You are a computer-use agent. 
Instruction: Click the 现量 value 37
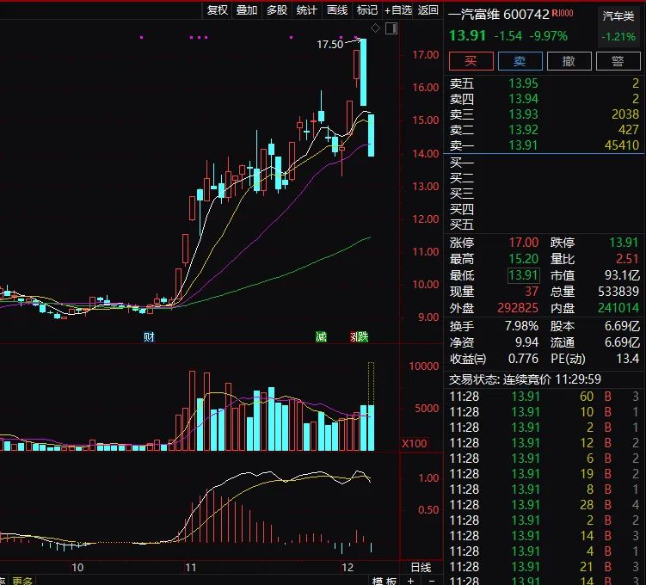tap(532, 292)
